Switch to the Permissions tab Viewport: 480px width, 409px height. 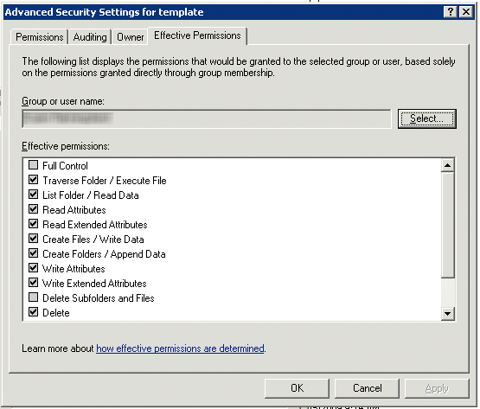tap(39, 37)
